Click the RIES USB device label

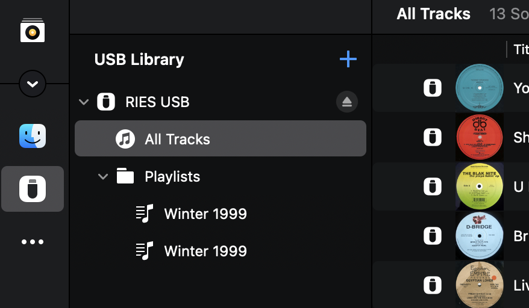[x=157, y=102]
